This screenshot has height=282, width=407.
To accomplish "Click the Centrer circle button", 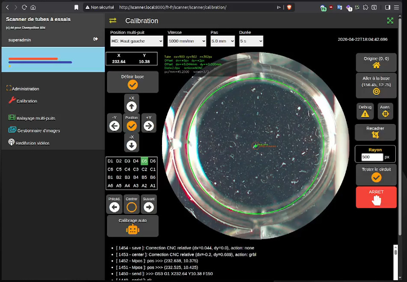I will [132, 204].
